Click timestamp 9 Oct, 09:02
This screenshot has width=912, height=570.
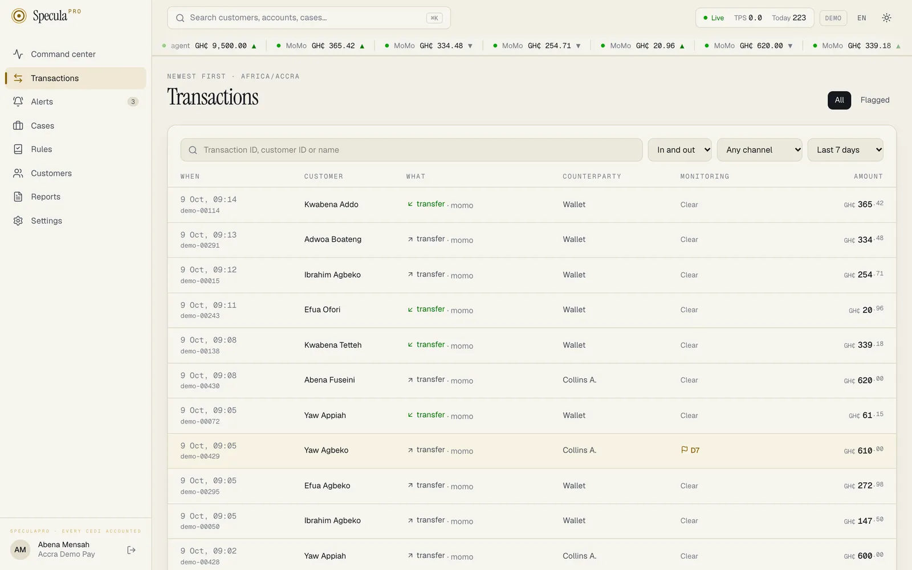tap(209, 551)
